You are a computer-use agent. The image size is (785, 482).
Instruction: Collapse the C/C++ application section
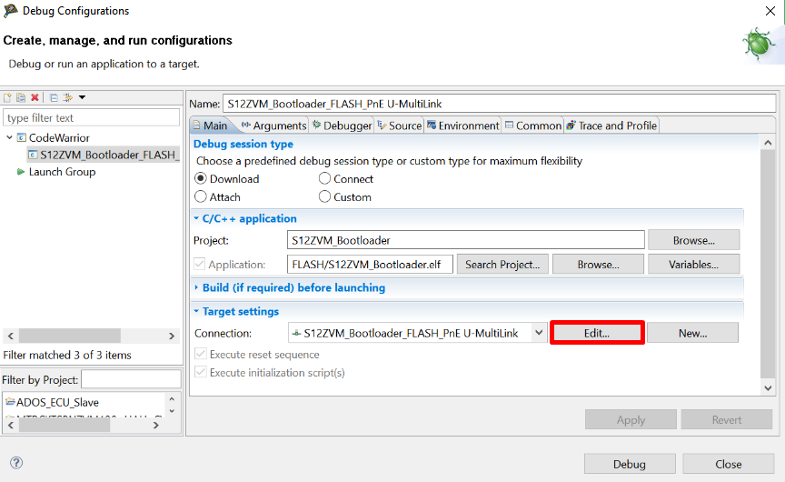[x=196, y=218]
